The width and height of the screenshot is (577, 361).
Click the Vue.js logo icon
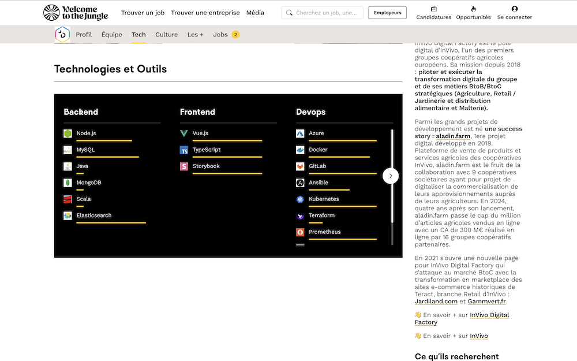(184, 133)
